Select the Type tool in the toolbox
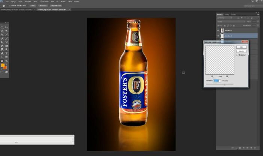The image size is (263, 156). pos(7,53)
